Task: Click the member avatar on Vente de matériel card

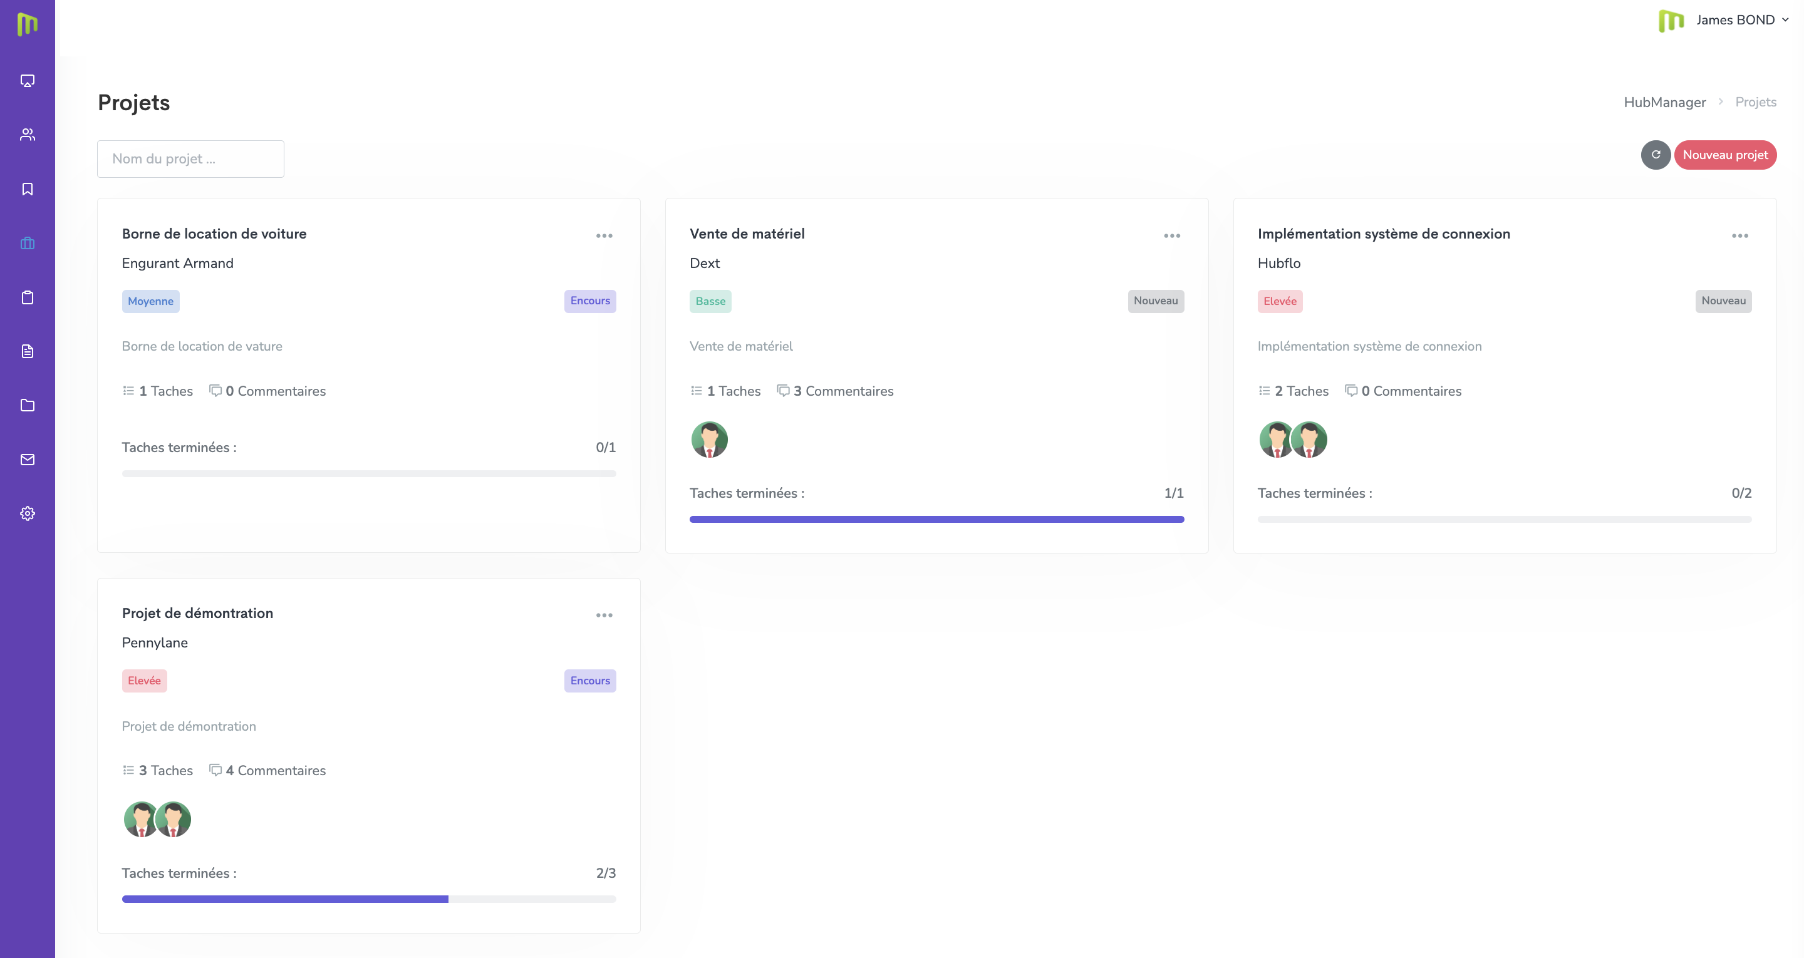Action: [x=708, y=440]
